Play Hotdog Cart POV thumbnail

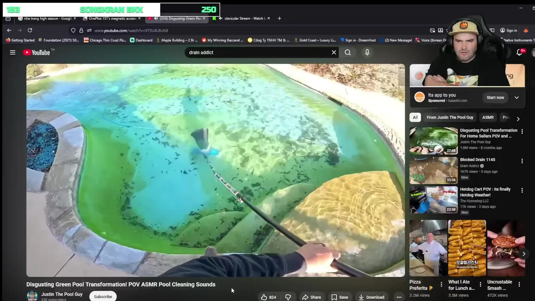click(433, 200)
